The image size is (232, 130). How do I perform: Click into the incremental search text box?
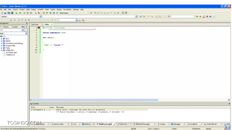pyautogui.click(x=182, y=16)
